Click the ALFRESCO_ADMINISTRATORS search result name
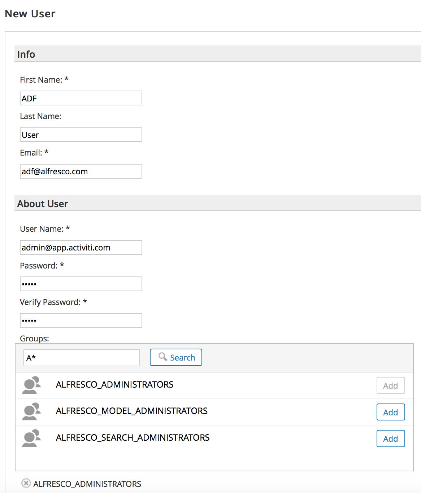The width and height of the screenshot is (421, 493). 114,385
